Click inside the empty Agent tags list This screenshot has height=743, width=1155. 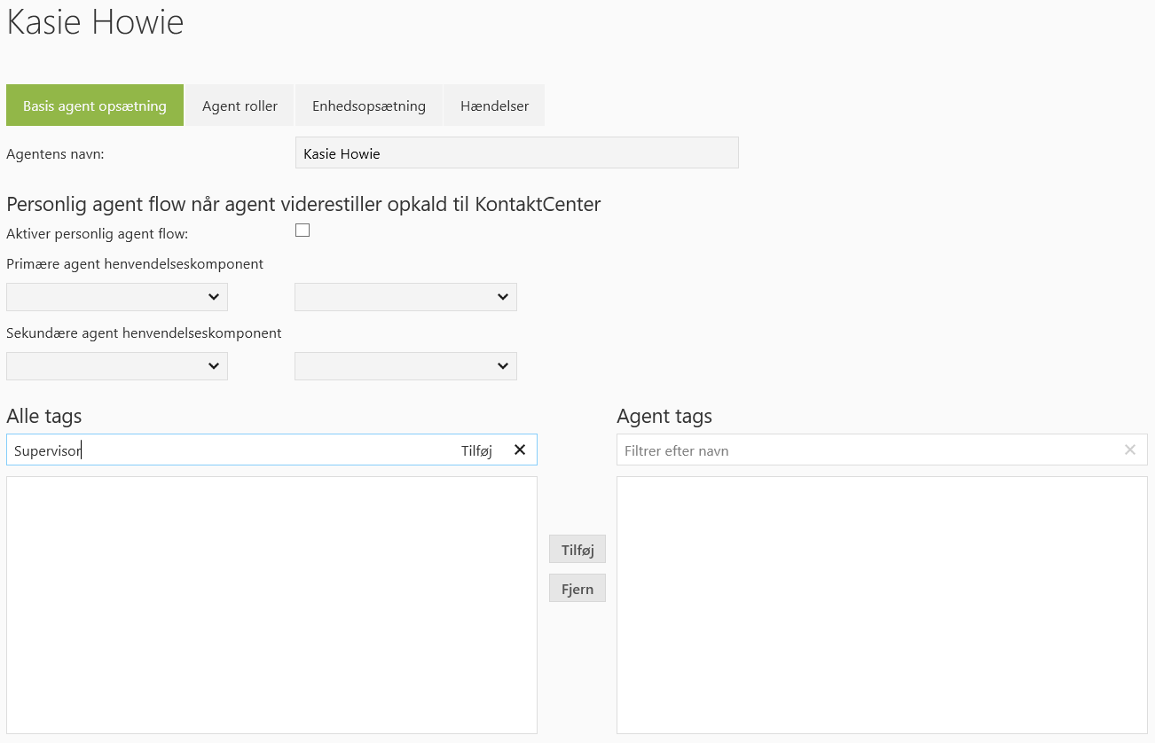[x=881, y=605]
